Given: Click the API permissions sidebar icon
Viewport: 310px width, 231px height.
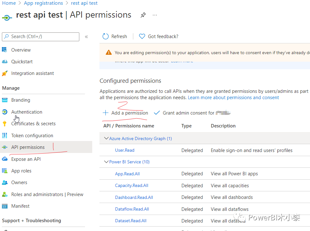Looking at the screenshot, I should point(5,147).
